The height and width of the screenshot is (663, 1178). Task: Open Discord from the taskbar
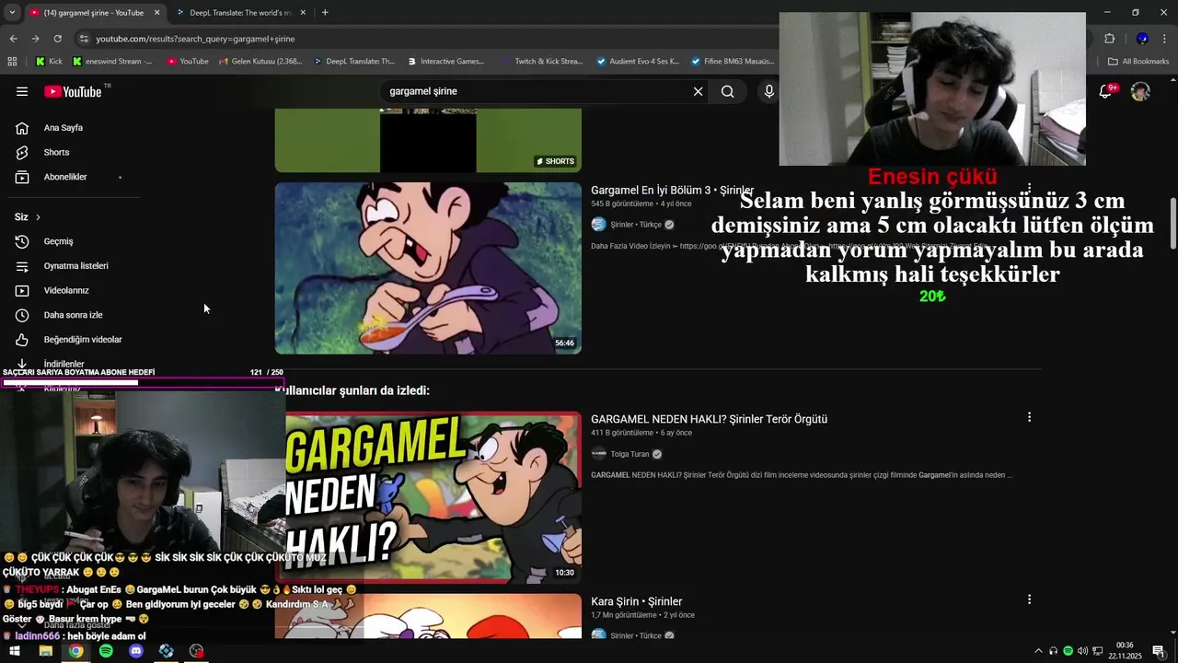click(136, 651)
